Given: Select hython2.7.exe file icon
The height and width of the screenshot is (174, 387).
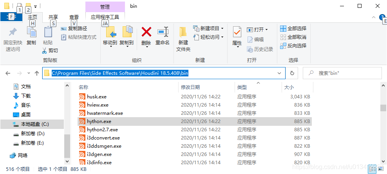Looking at the screenshot, I should click(x=82, y=130).
